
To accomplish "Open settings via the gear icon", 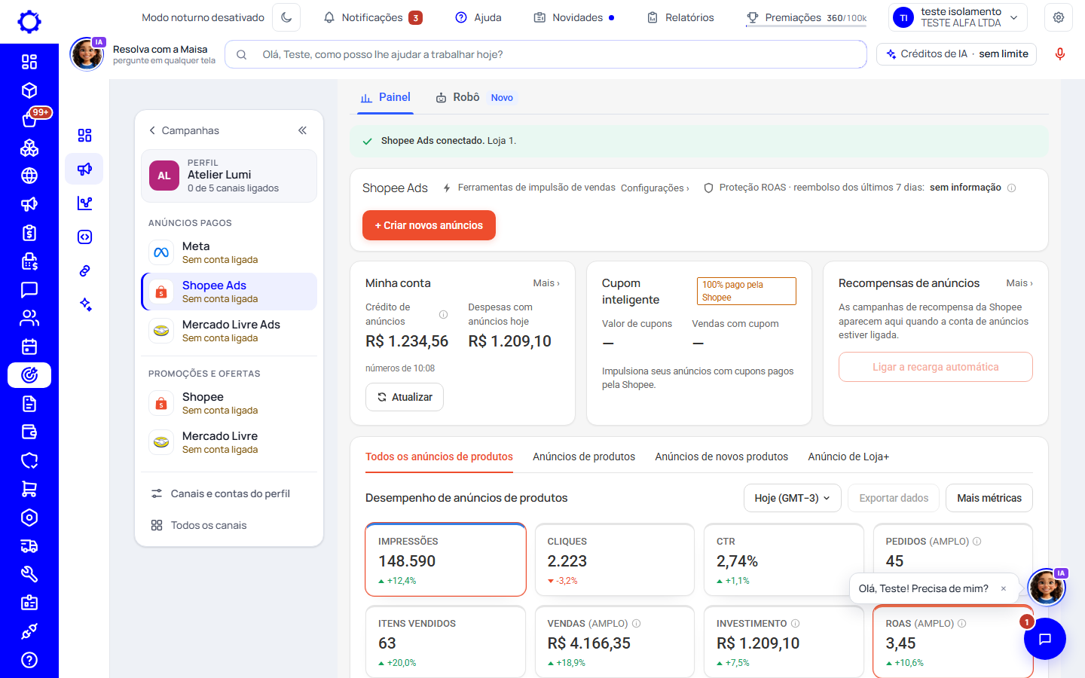I will click(x=1059, y=17).
